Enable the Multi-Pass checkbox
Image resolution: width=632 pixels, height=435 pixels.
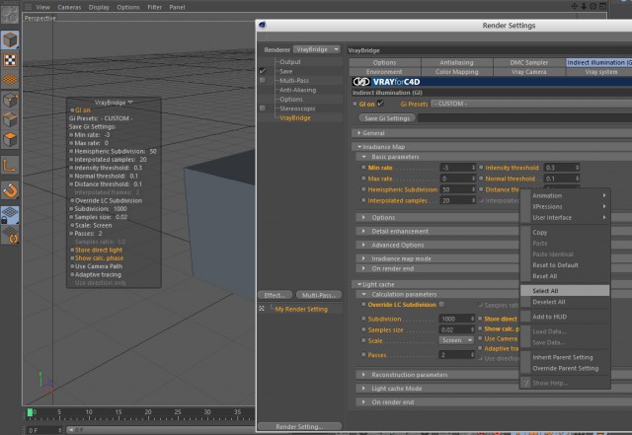click(263, 81)
